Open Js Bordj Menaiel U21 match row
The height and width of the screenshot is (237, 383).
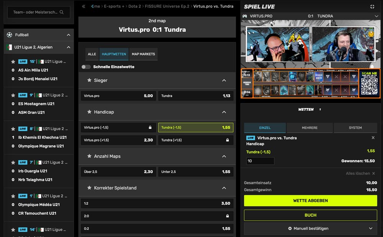(38, 79)
